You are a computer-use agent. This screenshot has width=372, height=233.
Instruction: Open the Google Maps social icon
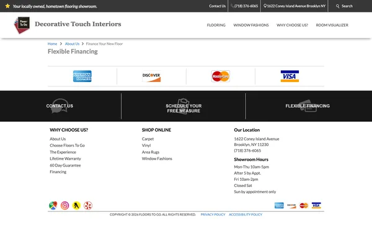pyautogui.click(x=53, y=206)
